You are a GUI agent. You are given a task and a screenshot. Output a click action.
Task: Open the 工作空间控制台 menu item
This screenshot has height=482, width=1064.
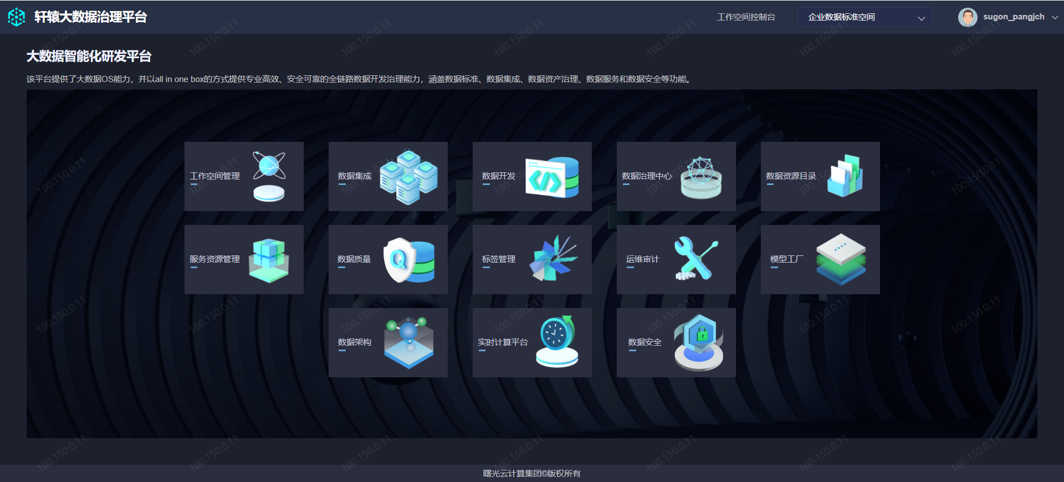[746, 17]
